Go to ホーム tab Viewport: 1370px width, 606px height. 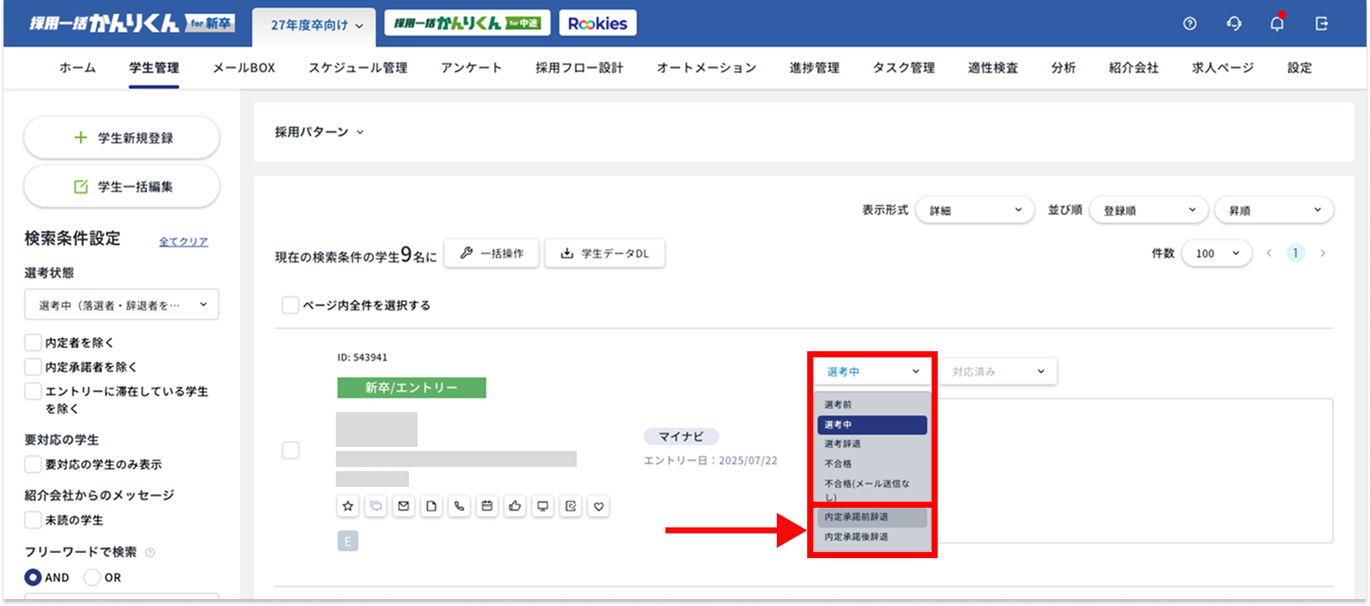coord(77,68)
